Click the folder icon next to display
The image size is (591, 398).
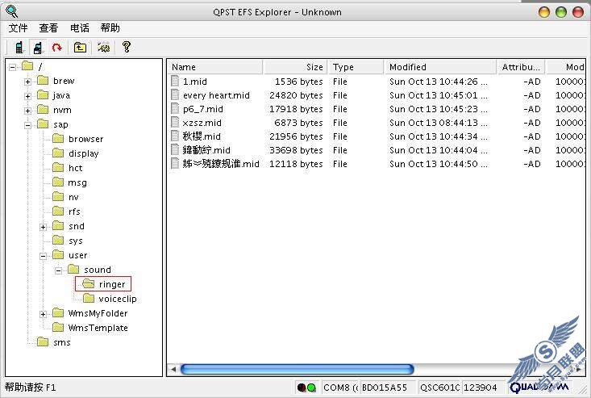(58, 153)
